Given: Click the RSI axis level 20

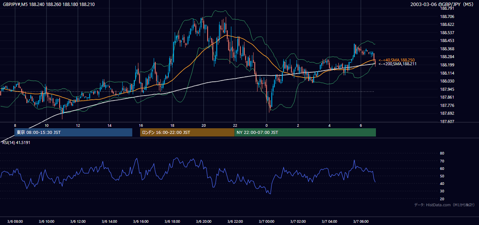Looking at the screenshot, I should click(x=442, y=199).
